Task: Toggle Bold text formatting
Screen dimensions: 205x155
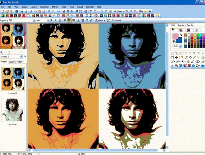Action: (x=51, y=20)
